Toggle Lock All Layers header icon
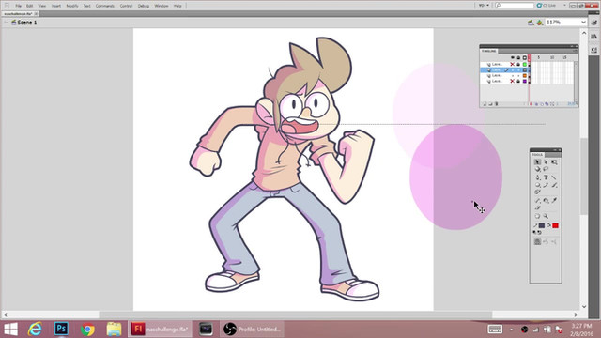Screen dimensions: 601x338 (518, 57)
